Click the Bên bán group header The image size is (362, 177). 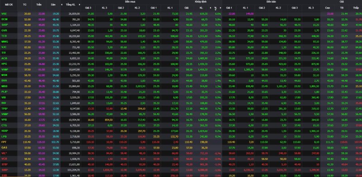(x=271, y=1)
